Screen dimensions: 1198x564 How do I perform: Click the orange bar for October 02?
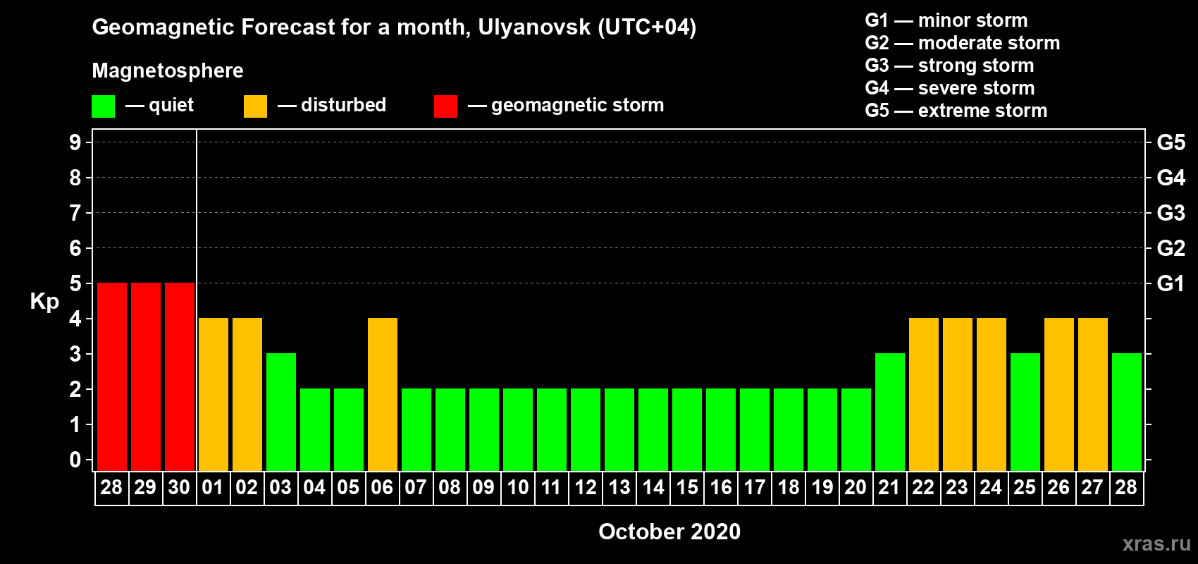click(247, 394)
